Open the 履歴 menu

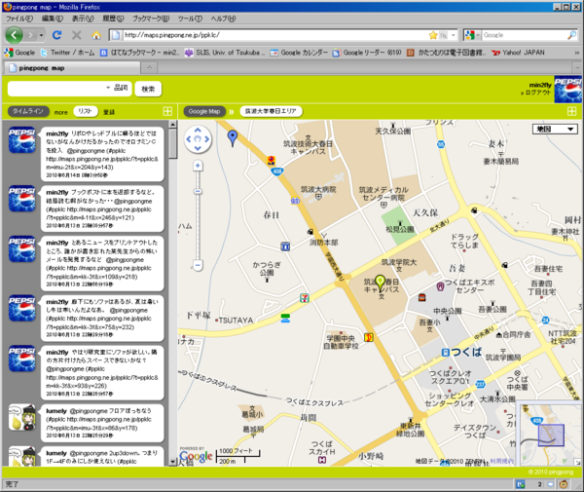coord(113,19)
